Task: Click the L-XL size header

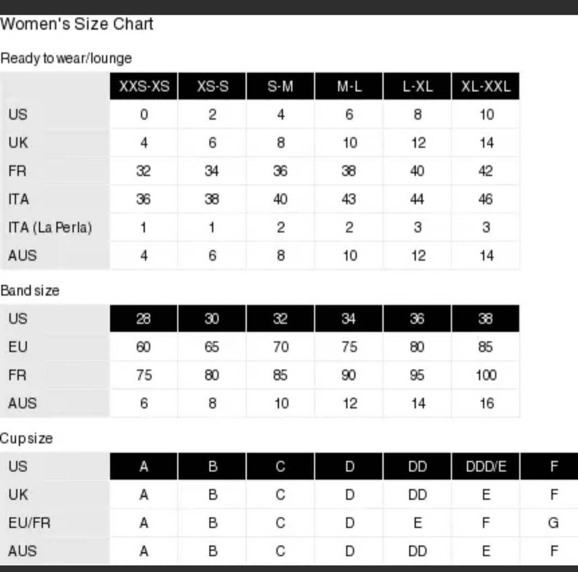Action: click(417, 86)
